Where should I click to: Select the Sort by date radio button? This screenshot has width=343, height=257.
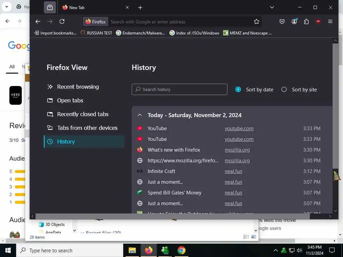pyautogui.click(x=238, y=90)
